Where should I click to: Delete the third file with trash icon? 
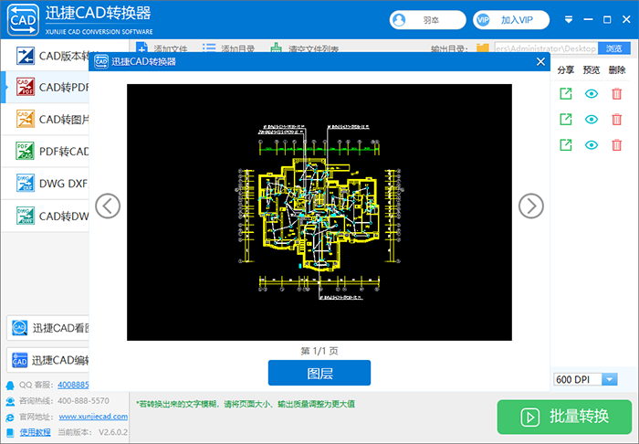617,144
